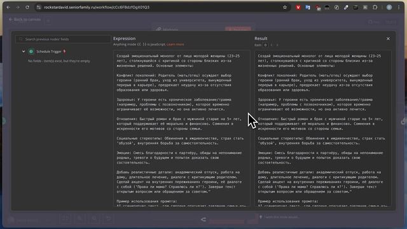Click 'No fields' message under Schedule Trigger
This screenshot has width=407, height=229.
[59, 61]
